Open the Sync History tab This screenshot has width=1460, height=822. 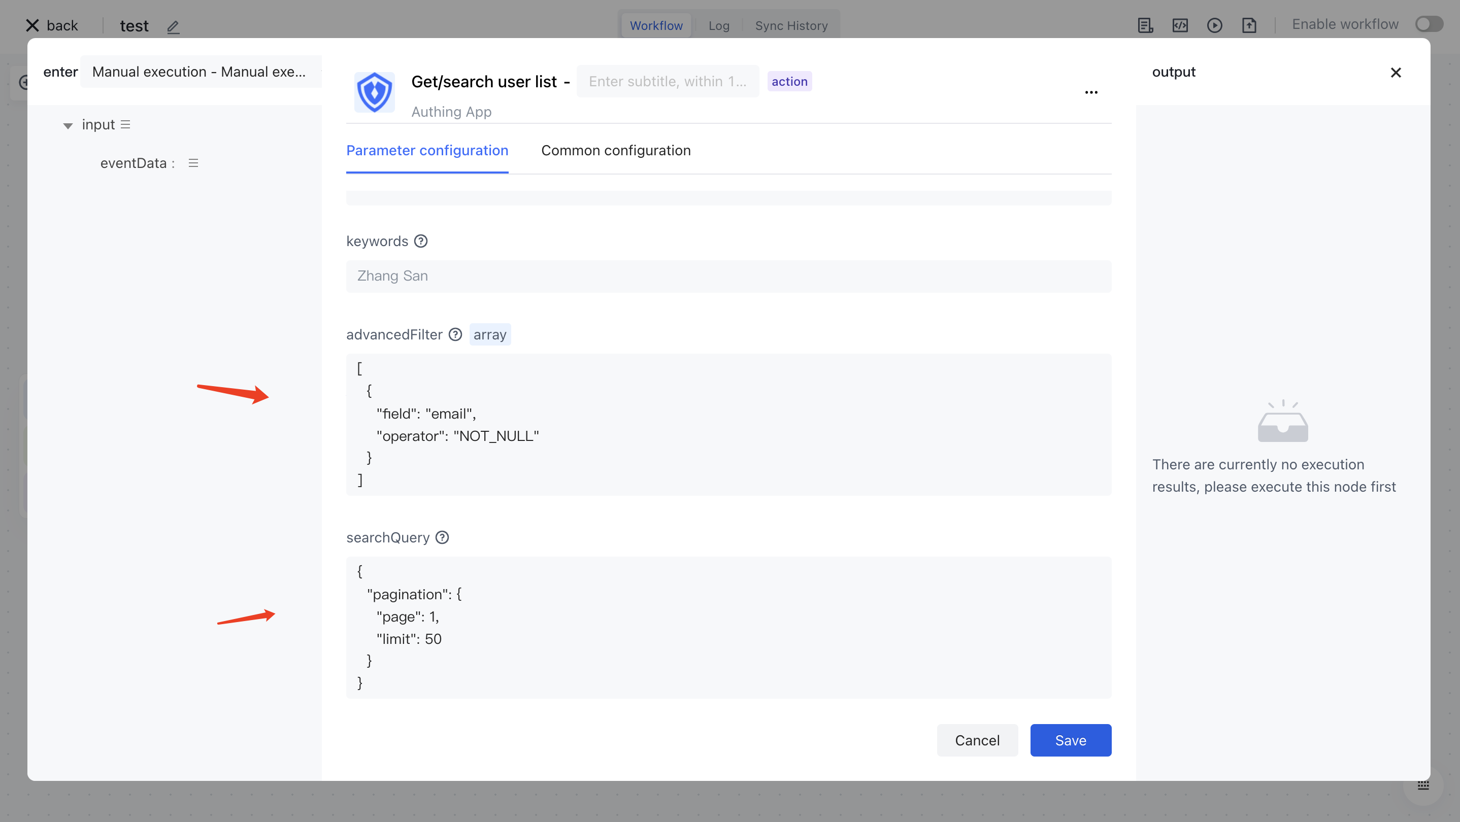[791, 26]
